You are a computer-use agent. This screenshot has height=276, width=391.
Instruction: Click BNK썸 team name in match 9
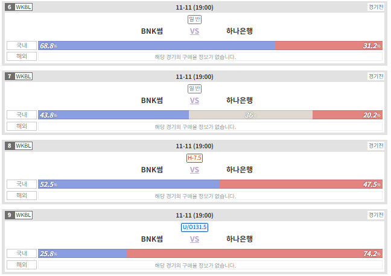click(152, 239)
